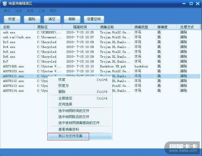The height and width of the screenshot is (156, 202).
Task: Close the quarantine window
Action: pyautogui.click(x=198, y=3)
